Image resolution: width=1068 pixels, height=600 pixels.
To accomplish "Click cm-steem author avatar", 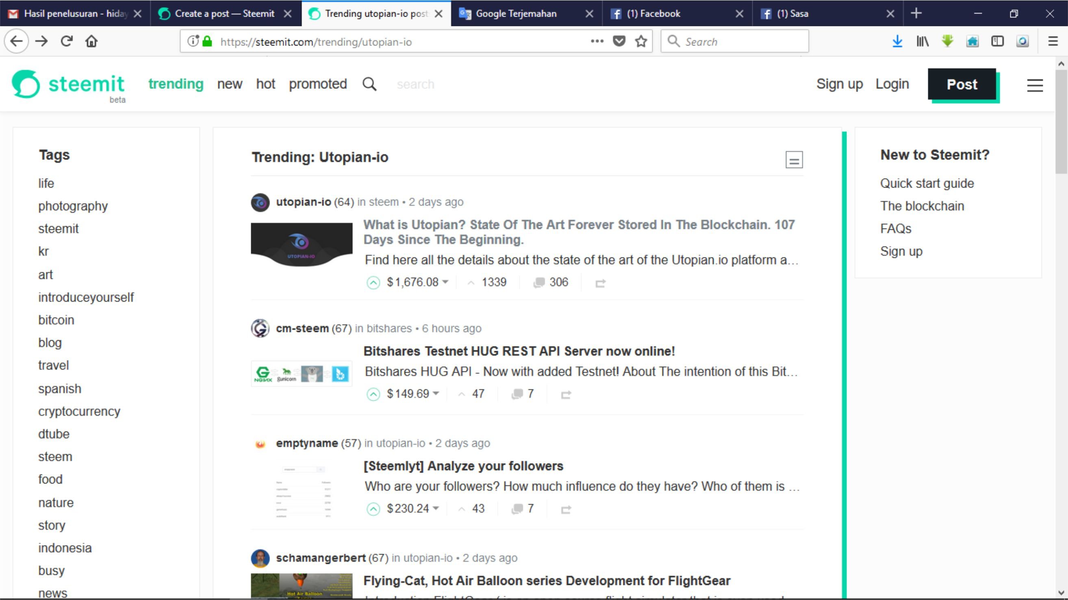I will click(x=260, y=329).
